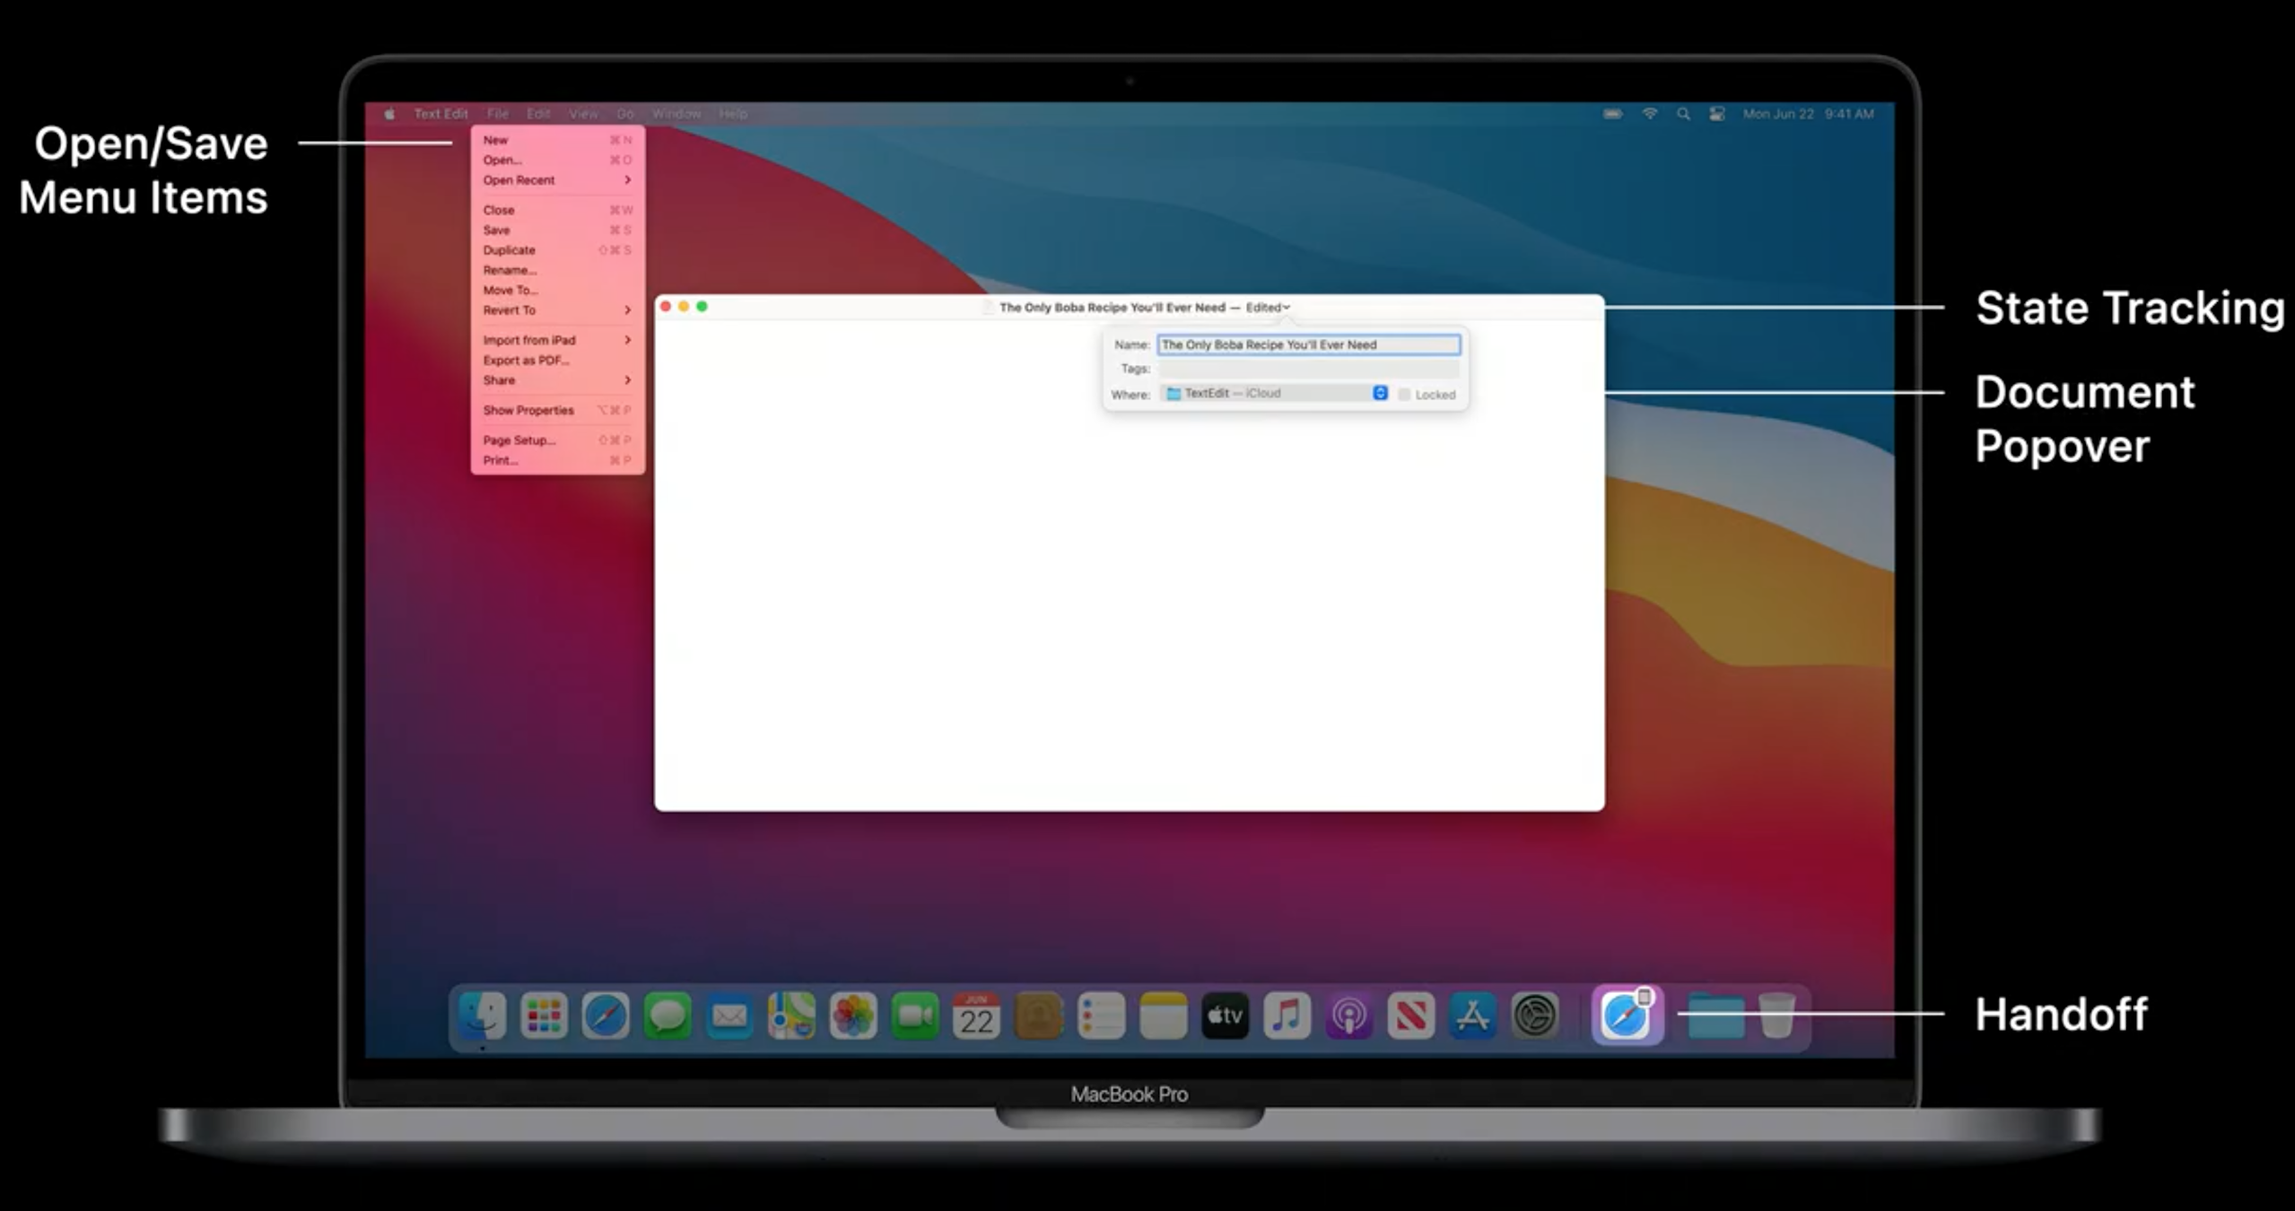
Task: Open the Notes app in Dock
Action: (x=1163, y=1016)
